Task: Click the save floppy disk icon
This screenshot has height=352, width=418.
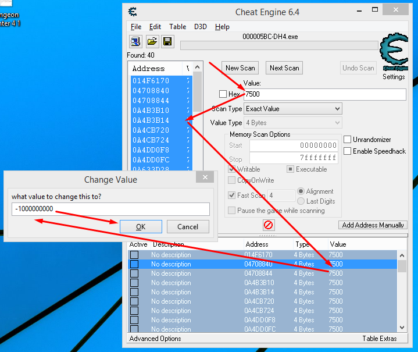Action: [167, 42]
